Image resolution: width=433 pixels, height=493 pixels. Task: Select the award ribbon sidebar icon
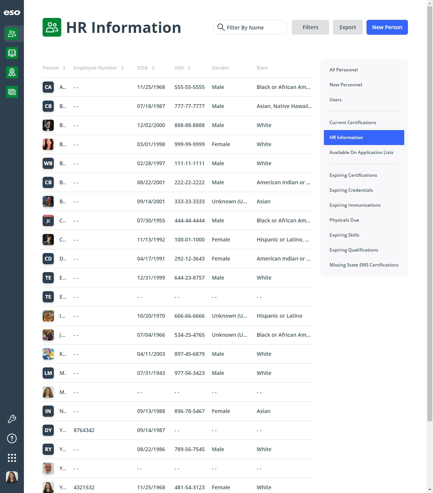pyautogui.click(x=12, y=73)
